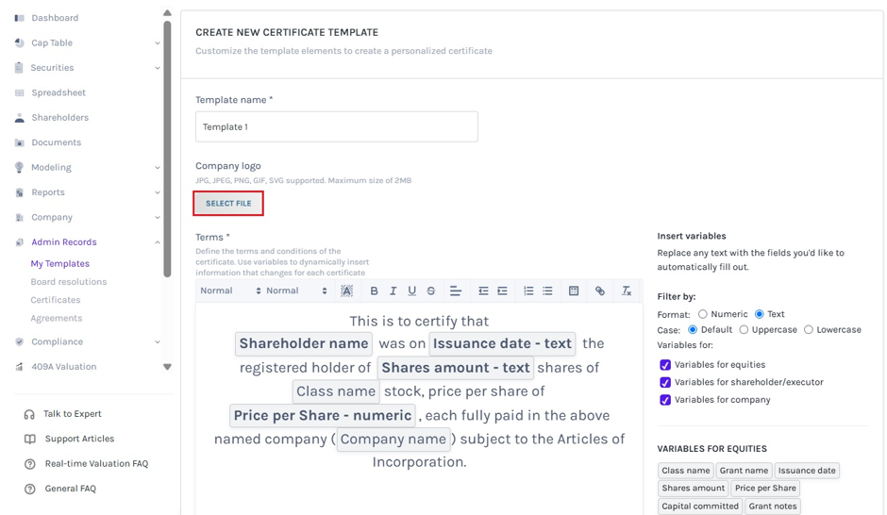This screenshot has height=515, width=887.
Task: Click the text color icon in editor toolbar
Action: [346, 291]
